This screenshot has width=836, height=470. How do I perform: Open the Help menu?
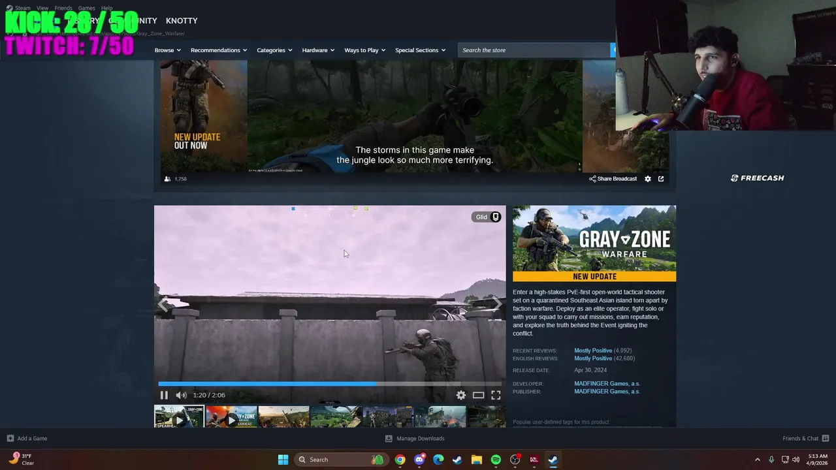point(106,8)
